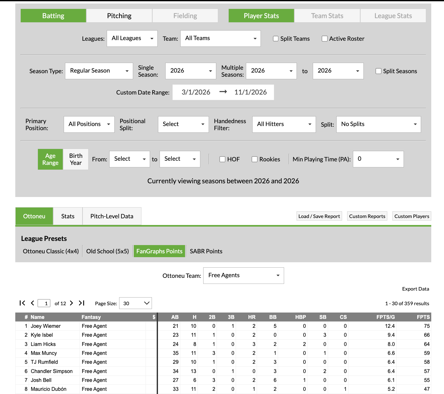Click the page number input field

click(44, 303)
